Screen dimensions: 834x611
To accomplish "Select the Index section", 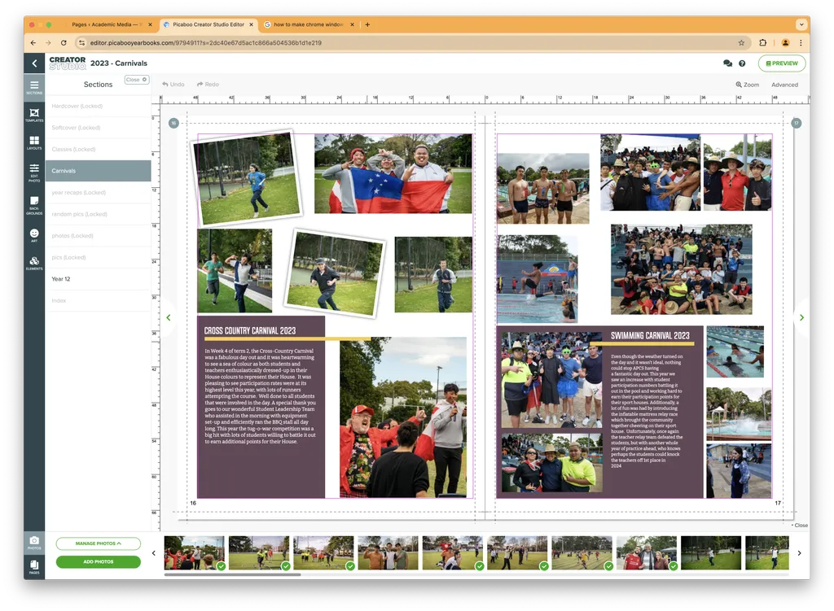I will pyautogui.click(x=99, y=301).
